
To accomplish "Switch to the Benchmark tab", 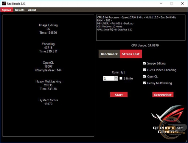I will 109,54.
